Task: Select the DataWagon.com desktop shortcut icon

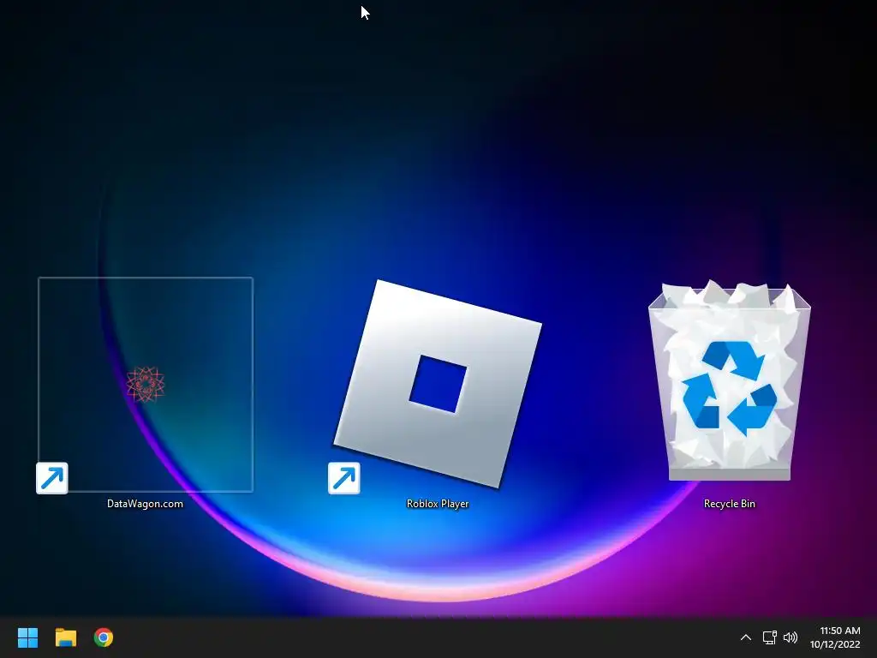Action: click(x=146, y=385)
